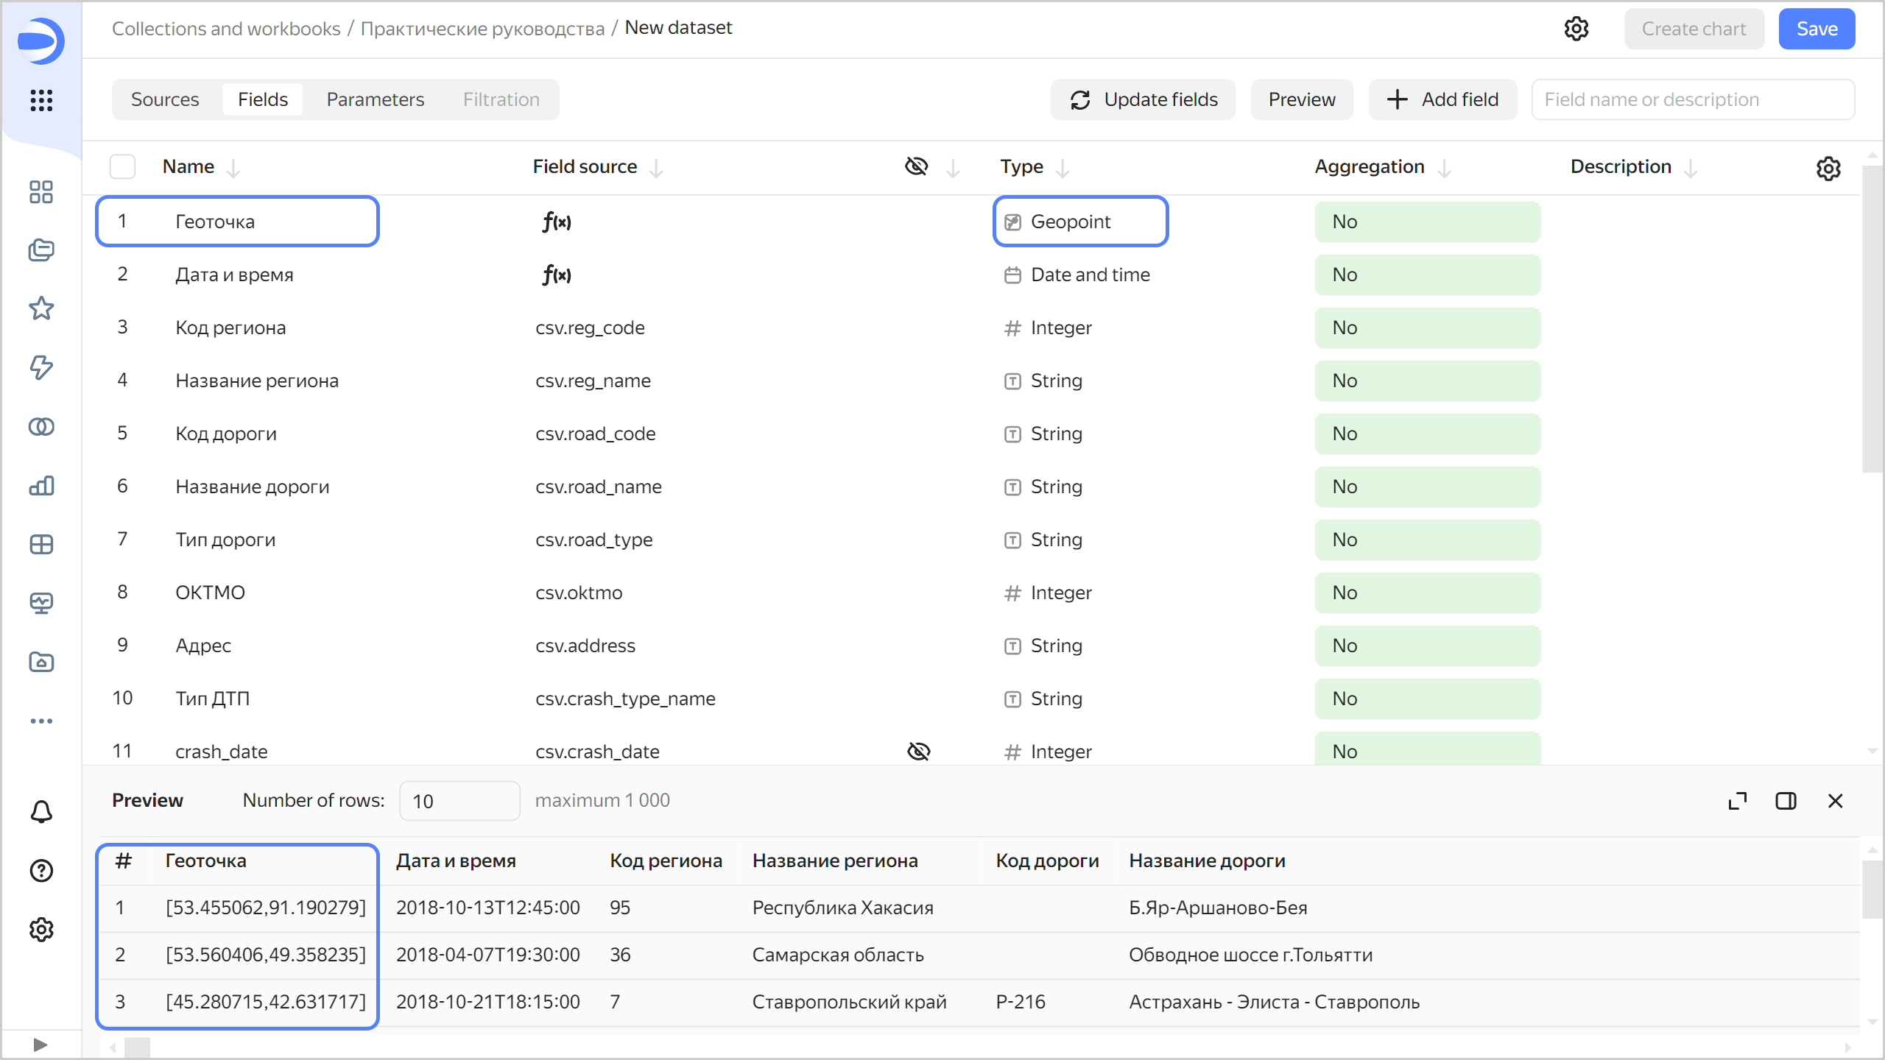
Task: Toggle visibility of crash_date field
Action: point(918,752)
